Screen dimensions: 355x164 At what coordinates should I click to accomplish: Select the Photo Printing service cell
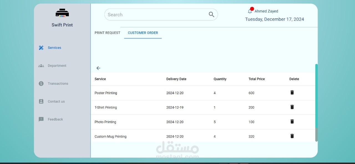click(x=105, y=122)
